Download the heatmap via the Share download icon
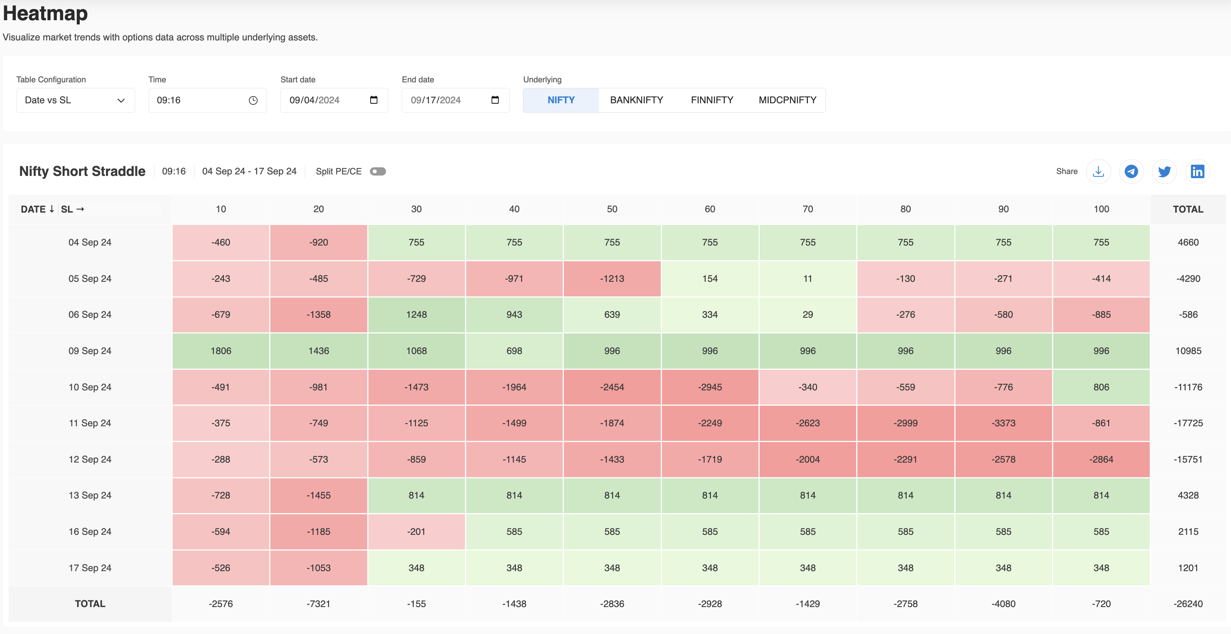Image resolution: width=1231 pixels, height=634 pixels. pos(1098,171)
